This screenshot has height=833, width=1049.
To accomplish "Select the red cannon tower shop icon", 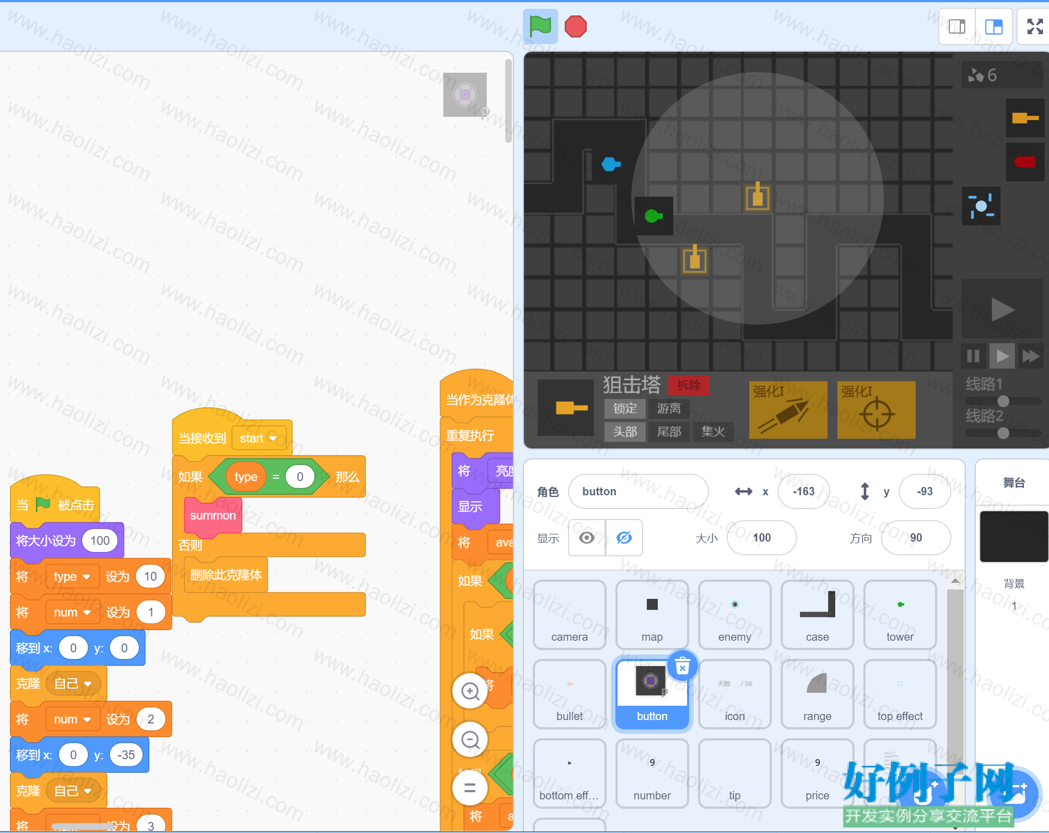I will [1025, 162].
